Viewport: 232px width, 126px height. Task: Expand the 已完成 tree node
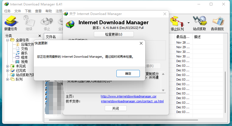(8, 70)
